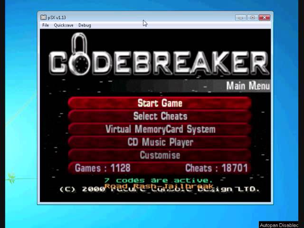Launch the CD Music Player option
Image resolution: width=304 pixels, height=228 pixels.
(x=160, y=142)
